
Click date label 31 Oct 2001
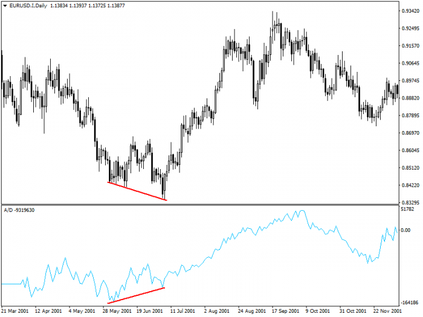(x=353, y=311)
